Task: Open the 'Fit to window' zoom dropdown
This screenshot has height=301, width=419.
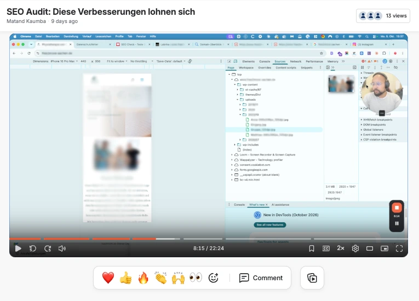Action: point(117,61)
